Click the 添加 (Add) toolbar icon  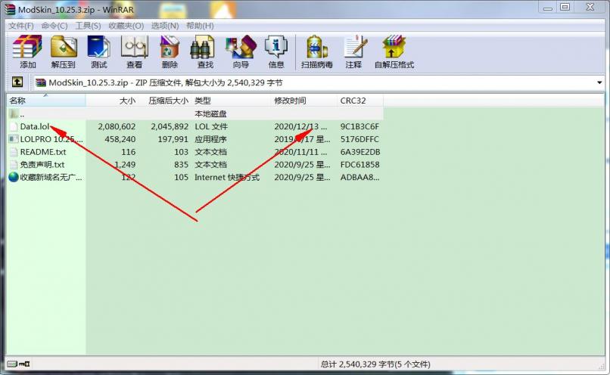click(27, 47)
